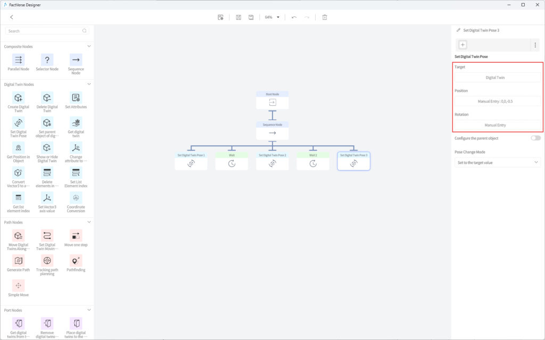The height and width of the screenshot is (340, 545).
Task: Click the Rotation Manual Entry field
Action: 498,125
